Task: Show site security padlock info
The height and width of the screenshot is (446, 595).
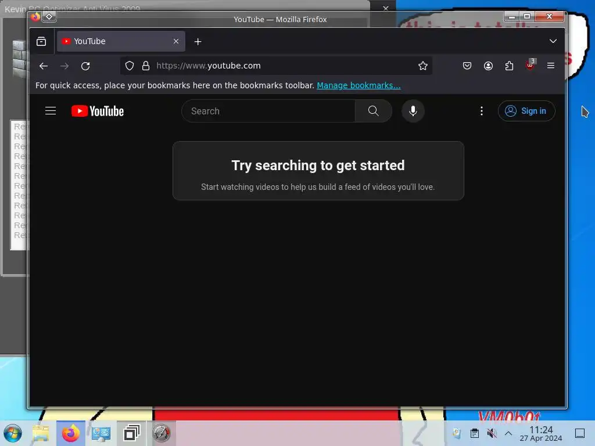Action: coord(146,66)
